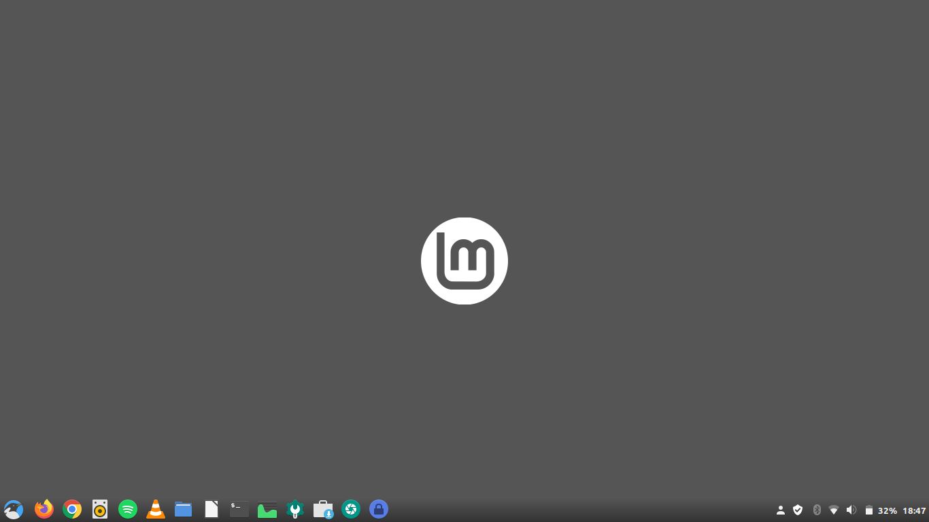
Task: Launch Google Chrome
Action: pos(71,509)
